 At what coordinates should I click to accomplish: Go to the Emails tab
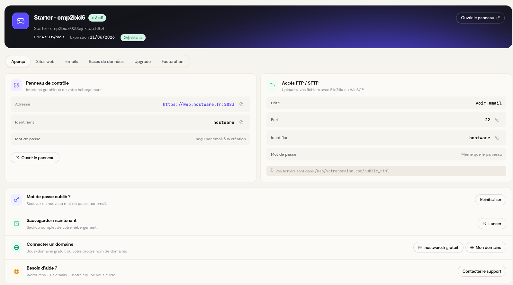tap(71, 61)
